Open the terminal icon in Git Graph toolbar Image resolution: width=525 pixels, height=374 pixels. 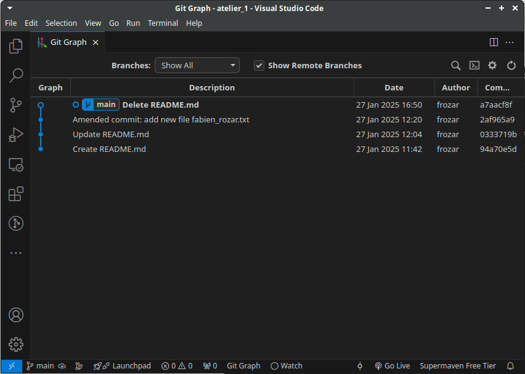point(474,65)
